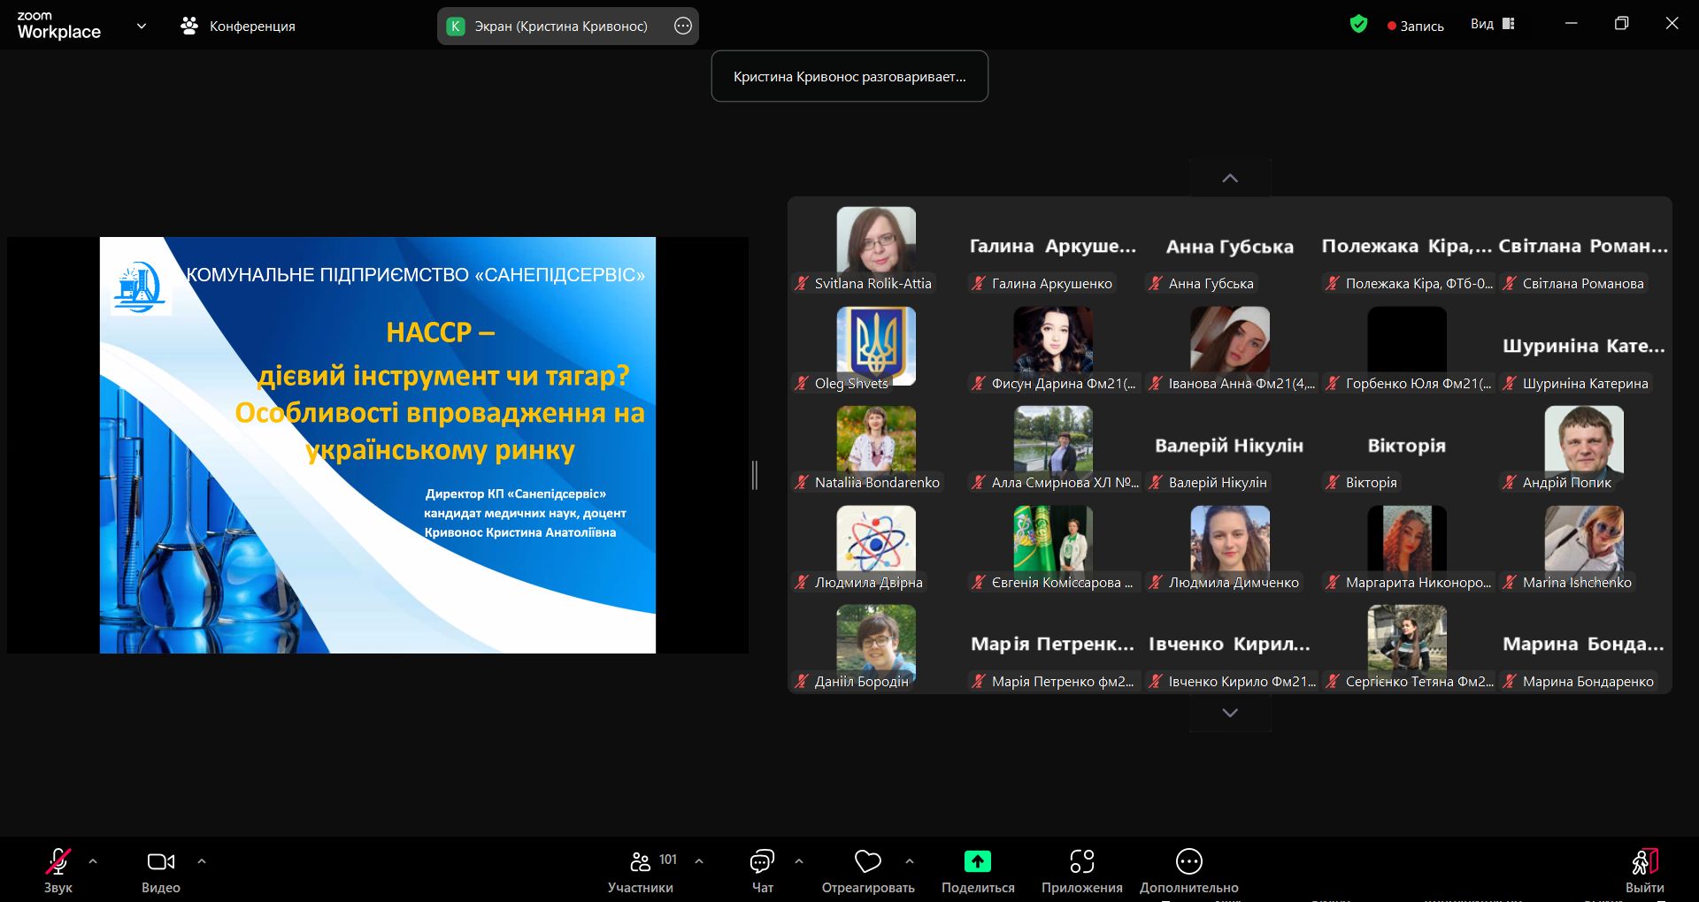Open reactions with Отреагировать heart icon

pos(868,861)
